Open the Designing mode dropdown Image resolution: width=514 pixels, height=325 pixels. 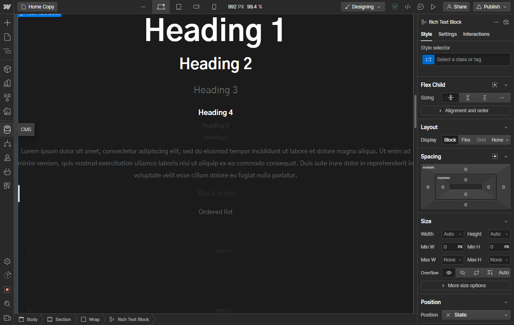pyautogui.click(x=363, y=7)
